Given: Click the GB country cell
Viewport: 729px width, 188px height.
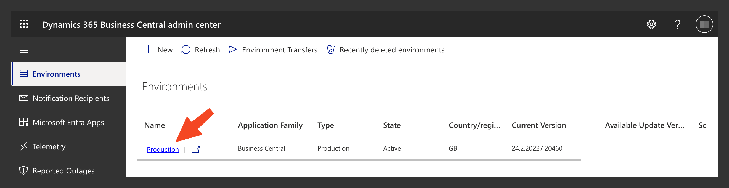Looking at the screenshot, I should point(453,148).
